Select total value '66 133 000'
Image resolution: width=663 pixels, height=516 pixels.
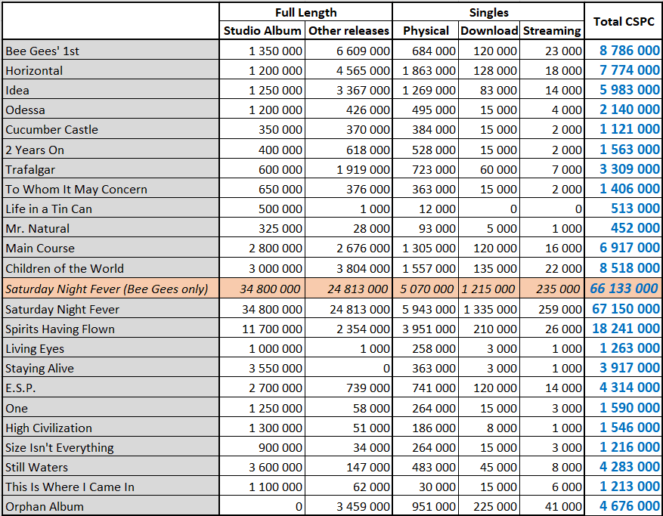tap(624, 288)
